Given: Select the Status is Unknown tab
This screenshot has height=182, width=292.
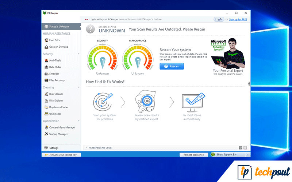Looking at the screenshot, I should [x=61, y=27].
